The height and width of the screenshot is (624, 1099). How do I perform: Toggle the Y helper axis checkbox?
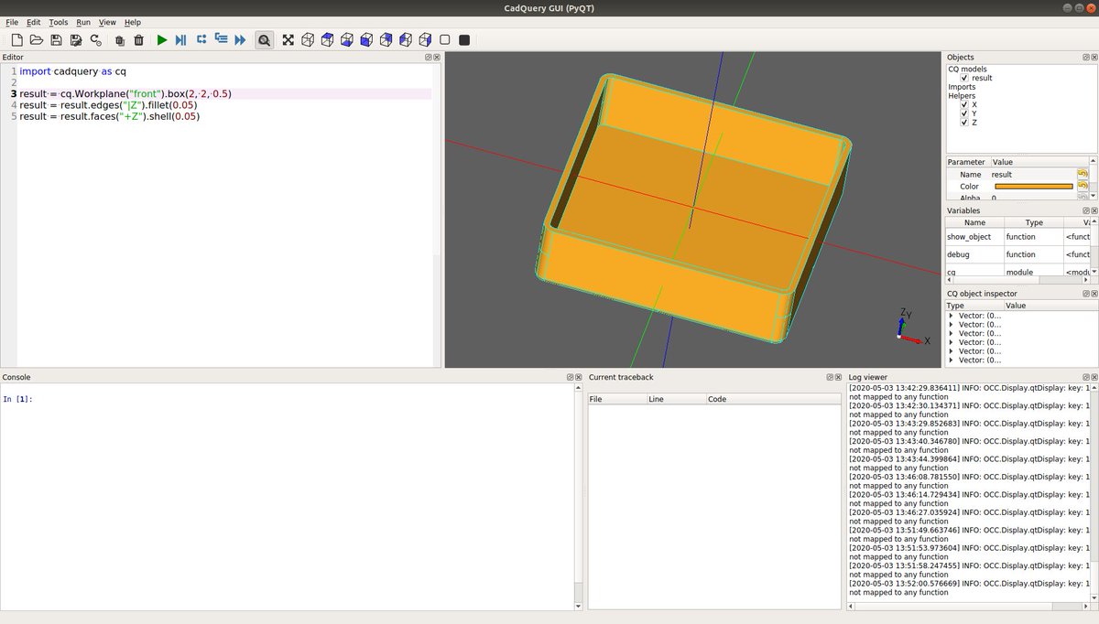(x=964, y=113)
